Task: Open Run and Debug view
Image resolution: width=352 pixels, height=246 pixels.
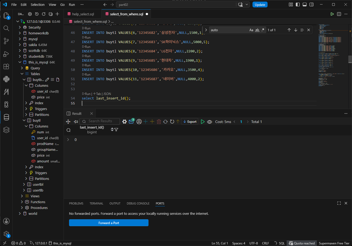Action: coord(6,54)
